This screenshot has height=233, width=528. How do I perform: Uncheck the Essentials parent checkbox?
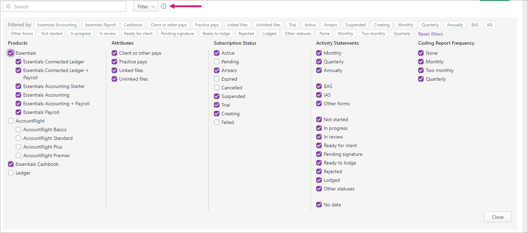click(11, 53)
